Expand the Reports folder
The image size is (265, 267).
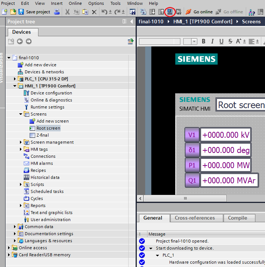(21, 206)
